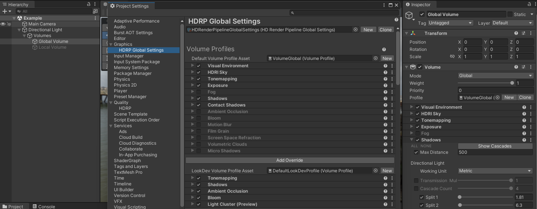Collapse the Services category in settings list
Viewport: 537px width, 209px height.
111,126
